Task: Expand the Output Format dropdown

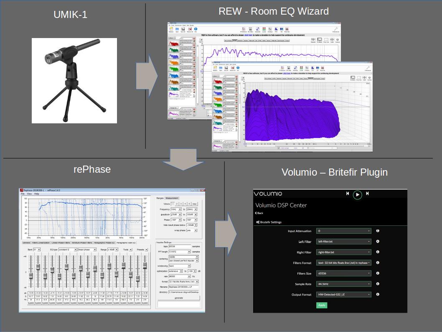Action: [x=343, y=295]
